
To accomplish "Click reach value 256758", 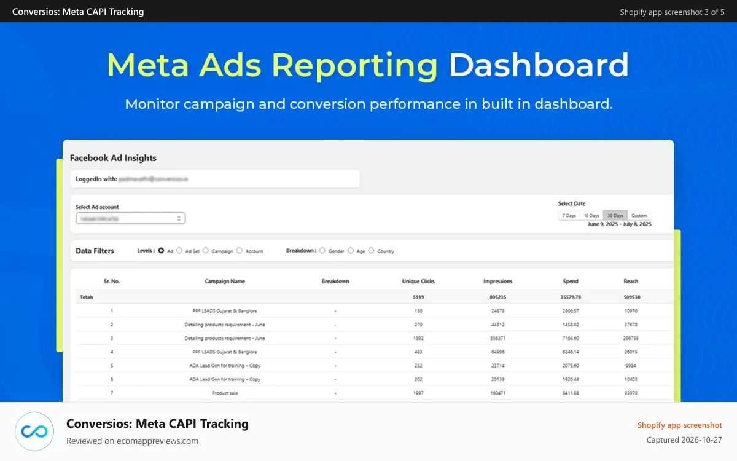I will (631, 338).
